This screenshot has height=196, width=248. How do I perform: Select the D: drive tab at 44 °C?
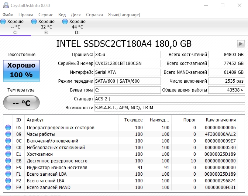(x=77, y=27)
